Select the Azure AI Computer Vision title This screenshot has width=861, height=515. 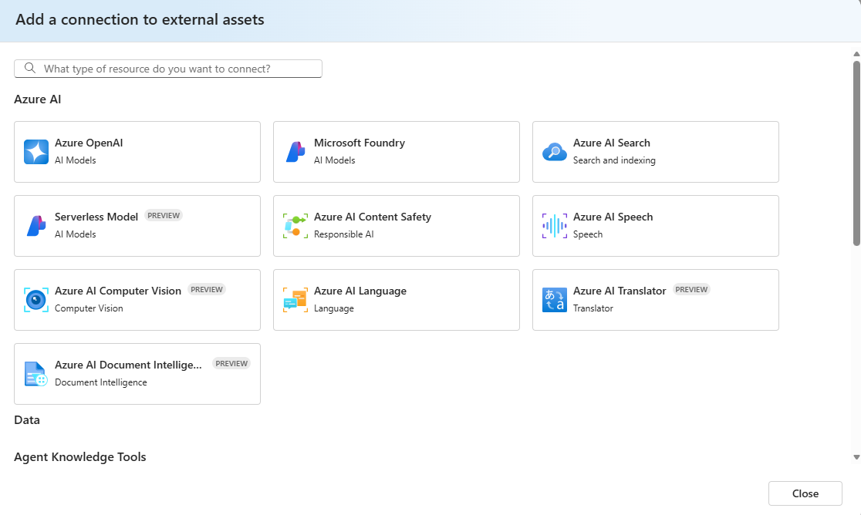coord(118,291)
